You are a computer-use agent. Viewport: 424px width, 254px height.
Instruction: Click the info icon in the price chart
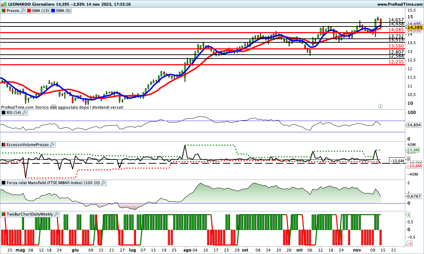click(x=381, y=106)
